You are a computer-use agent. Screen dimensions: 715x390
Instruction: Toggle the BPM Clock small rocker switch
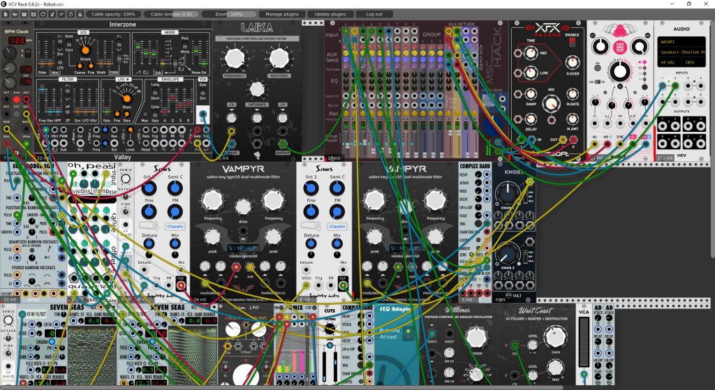[x=28, y=53]
